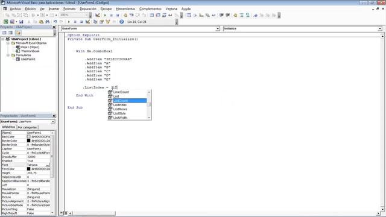Click List Properties/Methods icon on Edit toolbar
This screenshot has height=217, width=386.
point(189,15)
